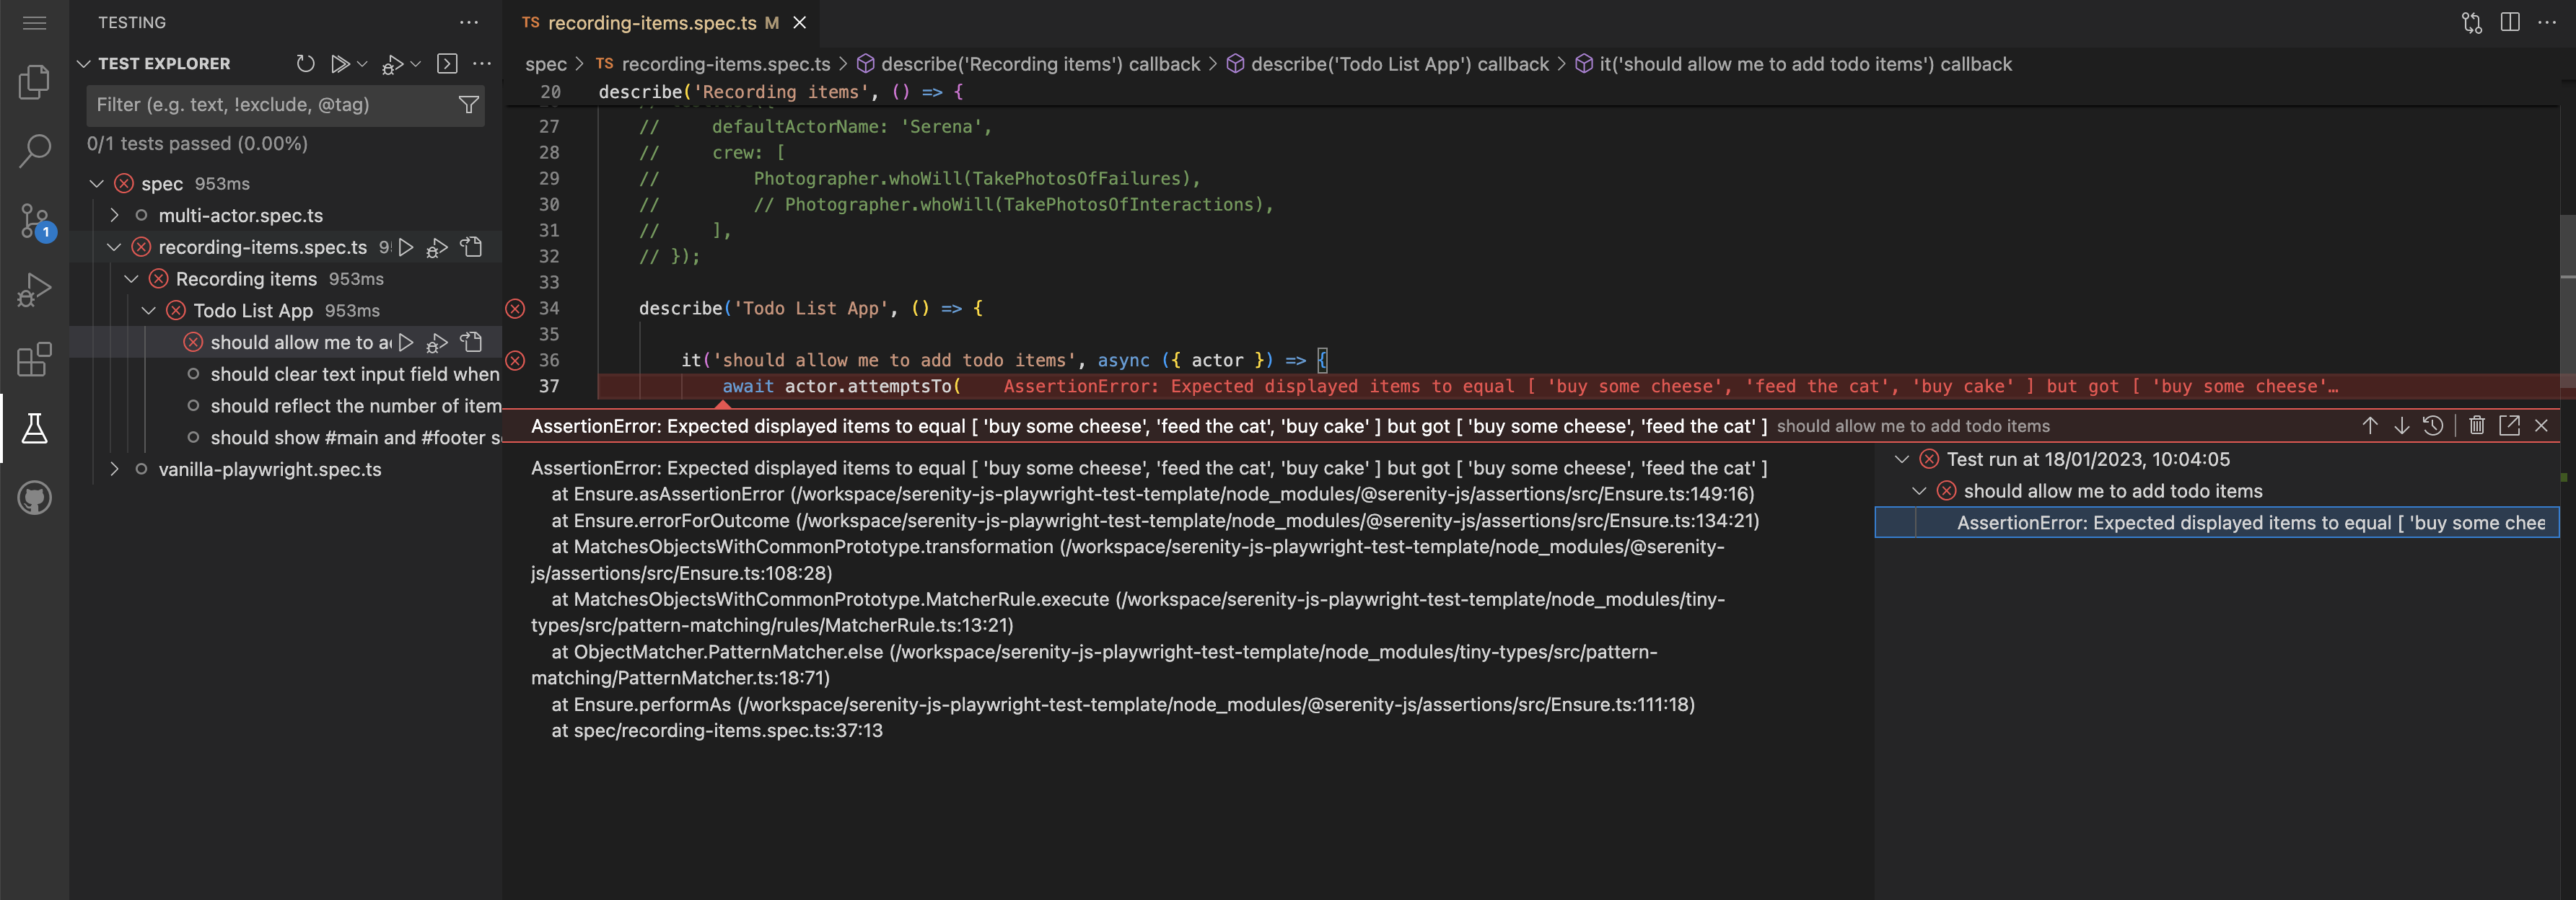Expand the multi-actor.spec.ts test node

114,215
